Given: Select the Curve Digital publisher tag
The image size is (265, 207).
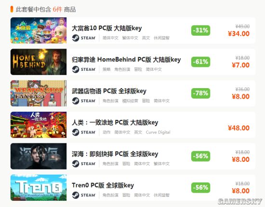Looking at the screenshot, I should (158, 132).
